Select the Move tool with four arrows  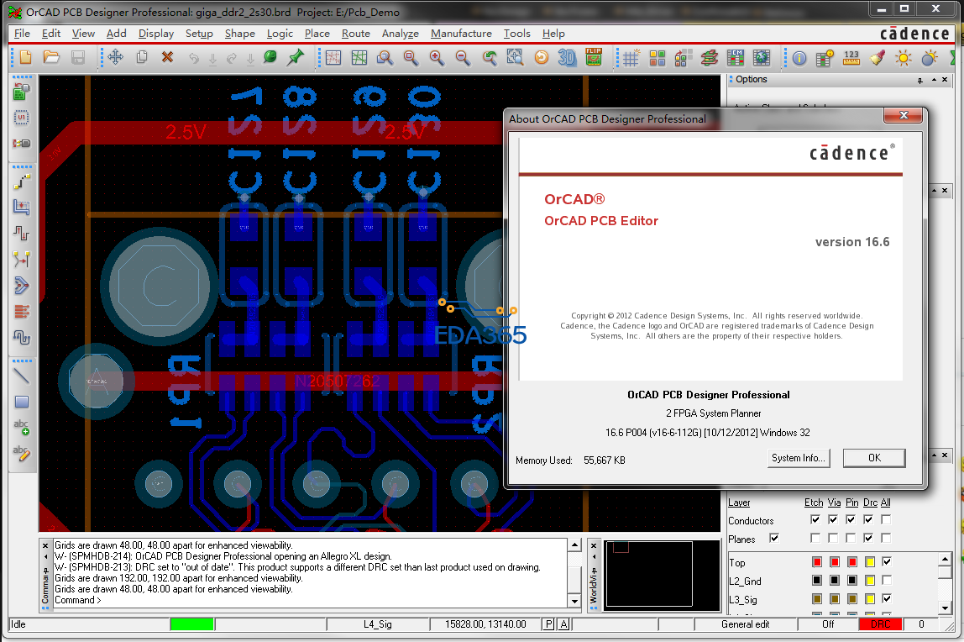(x=115, y=58)
